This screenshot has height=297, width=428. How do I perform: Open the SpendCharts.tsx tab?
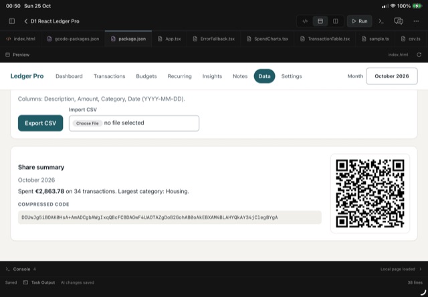pyautogui.click(x=267, y=39)
